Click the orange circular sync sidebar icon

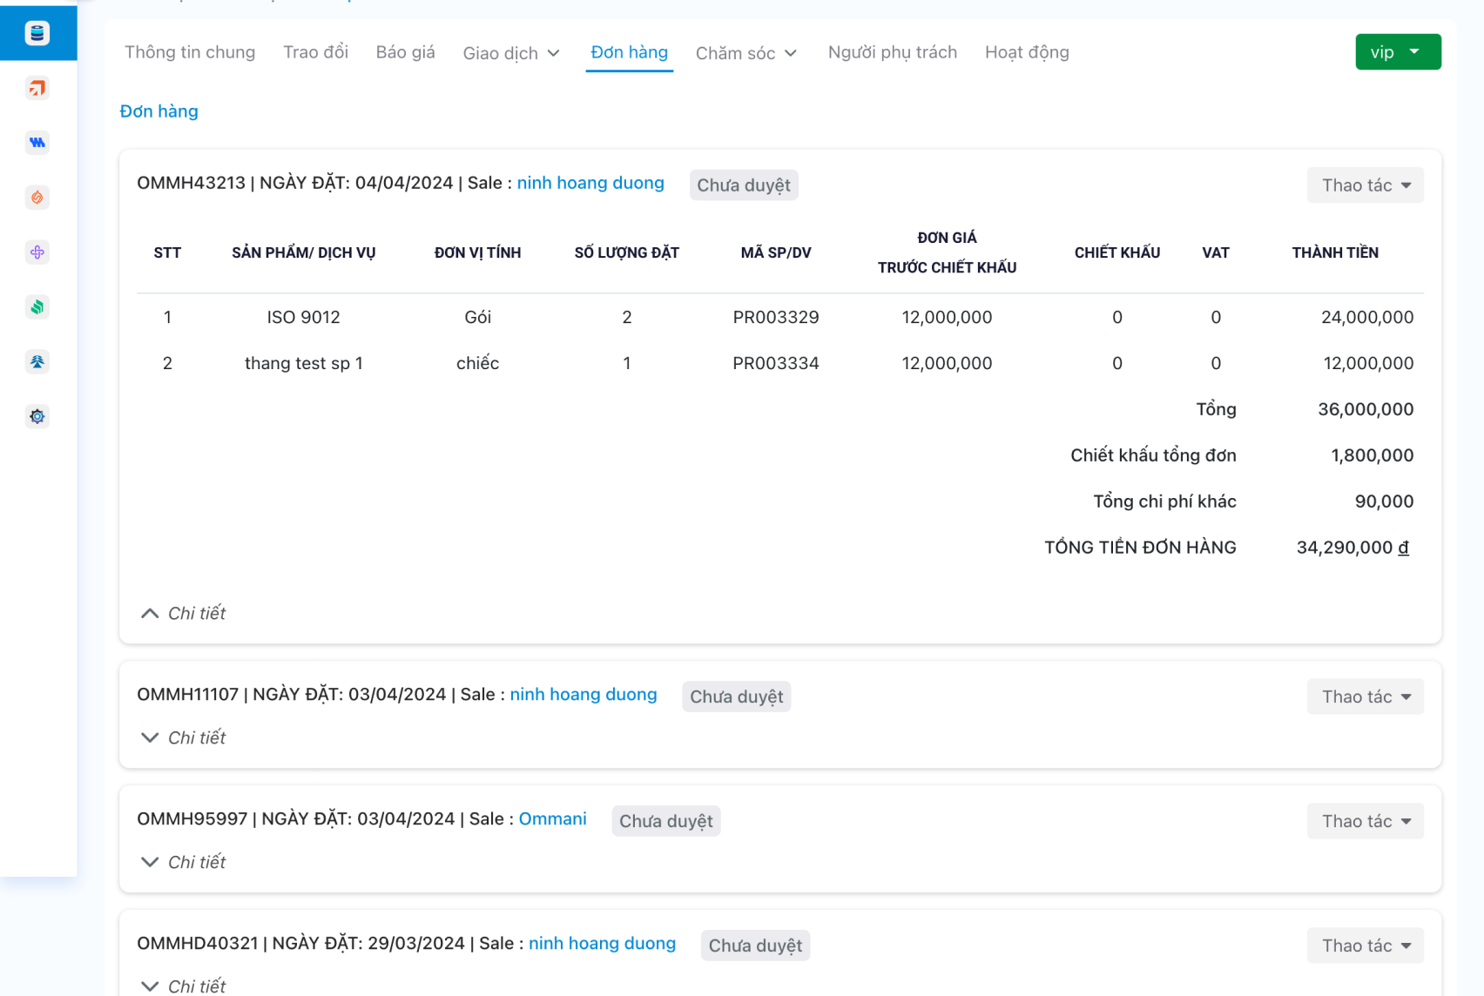coord(37,198)
